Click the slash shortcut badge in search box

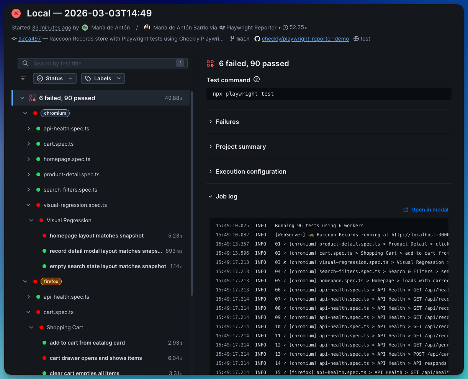click(x=180, y=63)
